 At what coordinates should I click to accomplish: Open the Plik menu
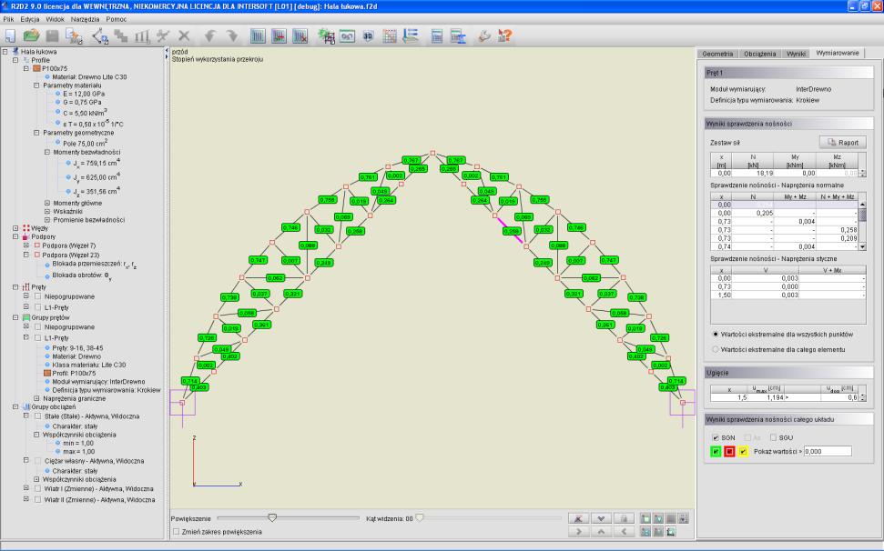pos(8,19)
